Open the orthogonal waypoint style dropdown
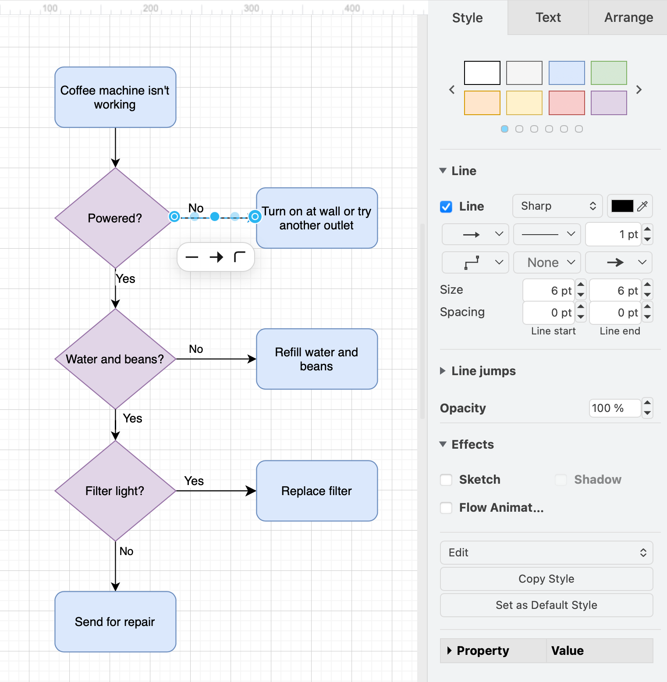The width and height of the screenshot is (667, 682). (x=475, y=262)
